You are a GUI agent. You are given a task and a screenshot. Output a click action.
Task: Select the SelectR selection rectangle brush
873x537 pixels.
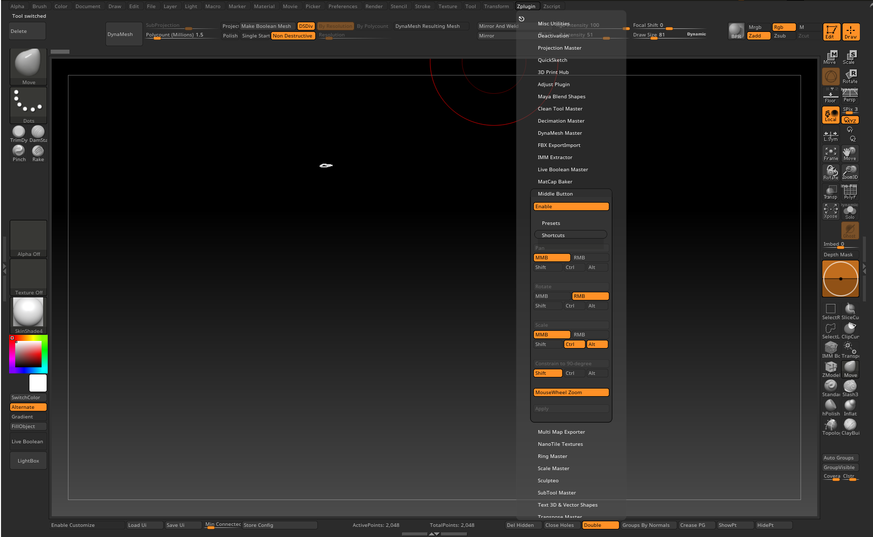click(831, 311)
